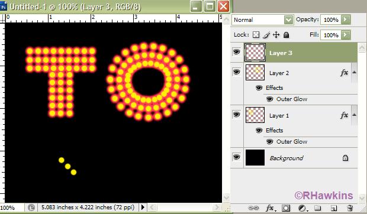Click the status bar document info icon
The width and height of the screenshot is (367, 214).
[31, 207]
